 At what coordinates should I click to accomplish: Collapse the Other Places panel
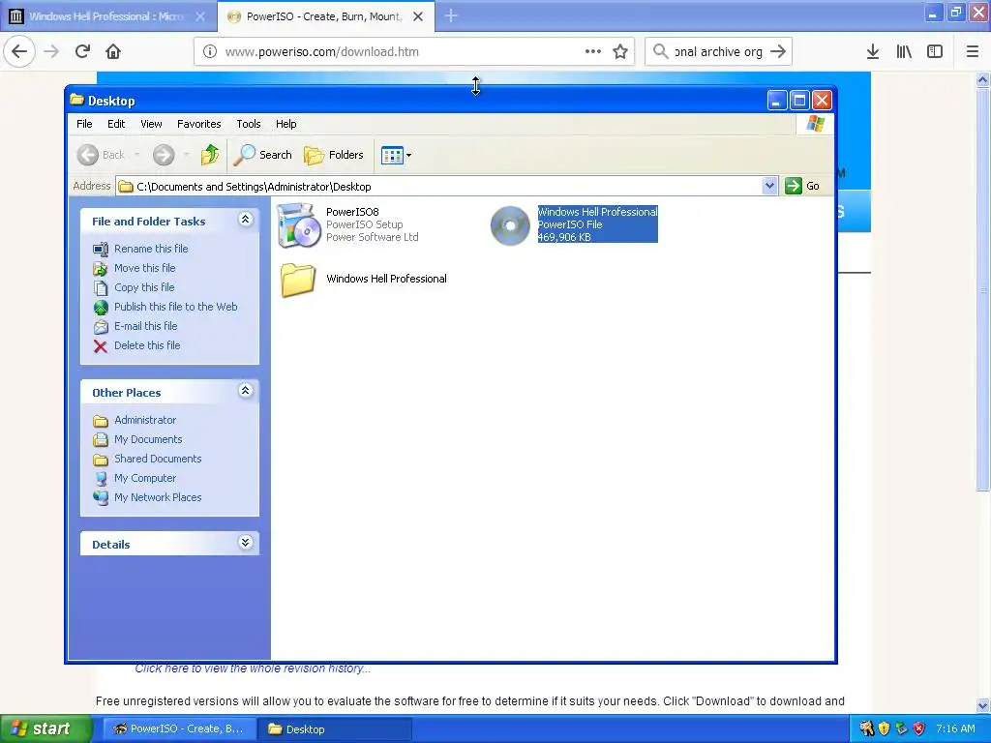coord(245,391)
